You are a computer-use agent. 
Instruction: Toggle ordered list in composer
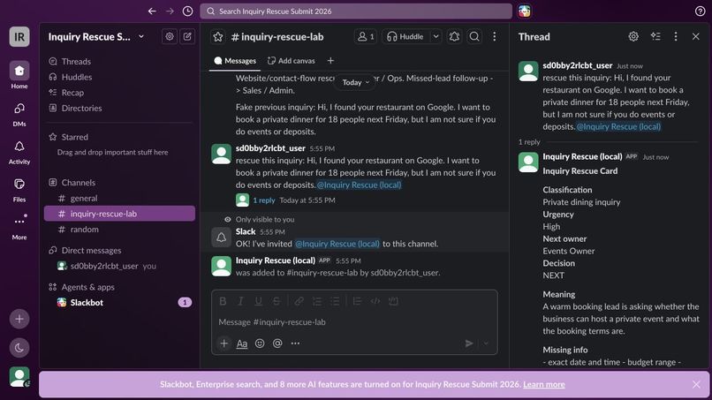pos(317,301)
